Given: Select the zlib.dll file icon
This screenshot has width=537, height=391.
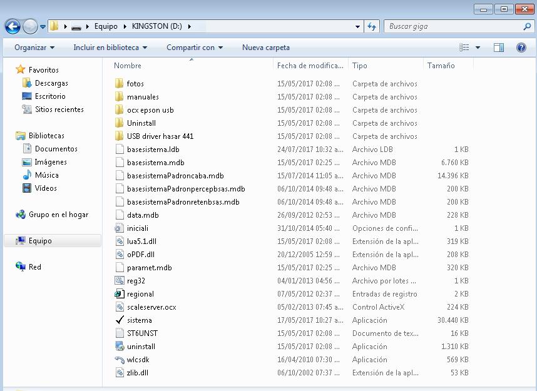Looking at the screenshot, I should (119, 372).
